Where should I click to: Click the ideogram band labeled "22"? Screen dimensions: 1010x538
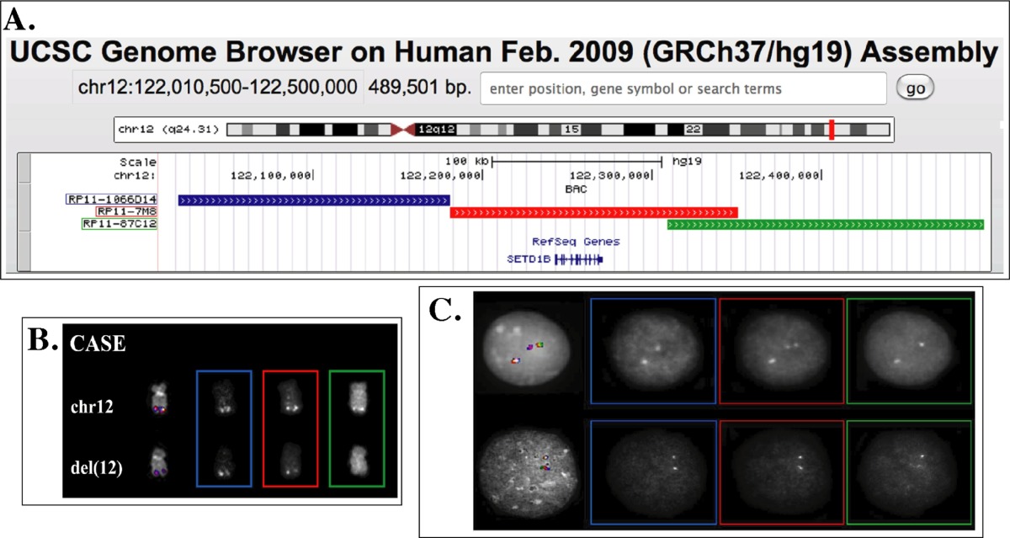pyautogui.click(x=693, y=130)
